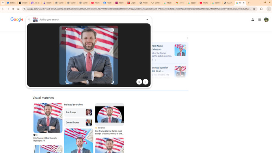Open the three-dot menu under Nixon Museum result
This screenshot has height=153, width=272.
click(x=156, y=60)
